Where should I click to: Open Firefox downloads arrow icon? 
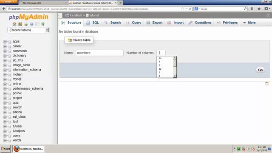pyautogui.click(x=252, y=8)
